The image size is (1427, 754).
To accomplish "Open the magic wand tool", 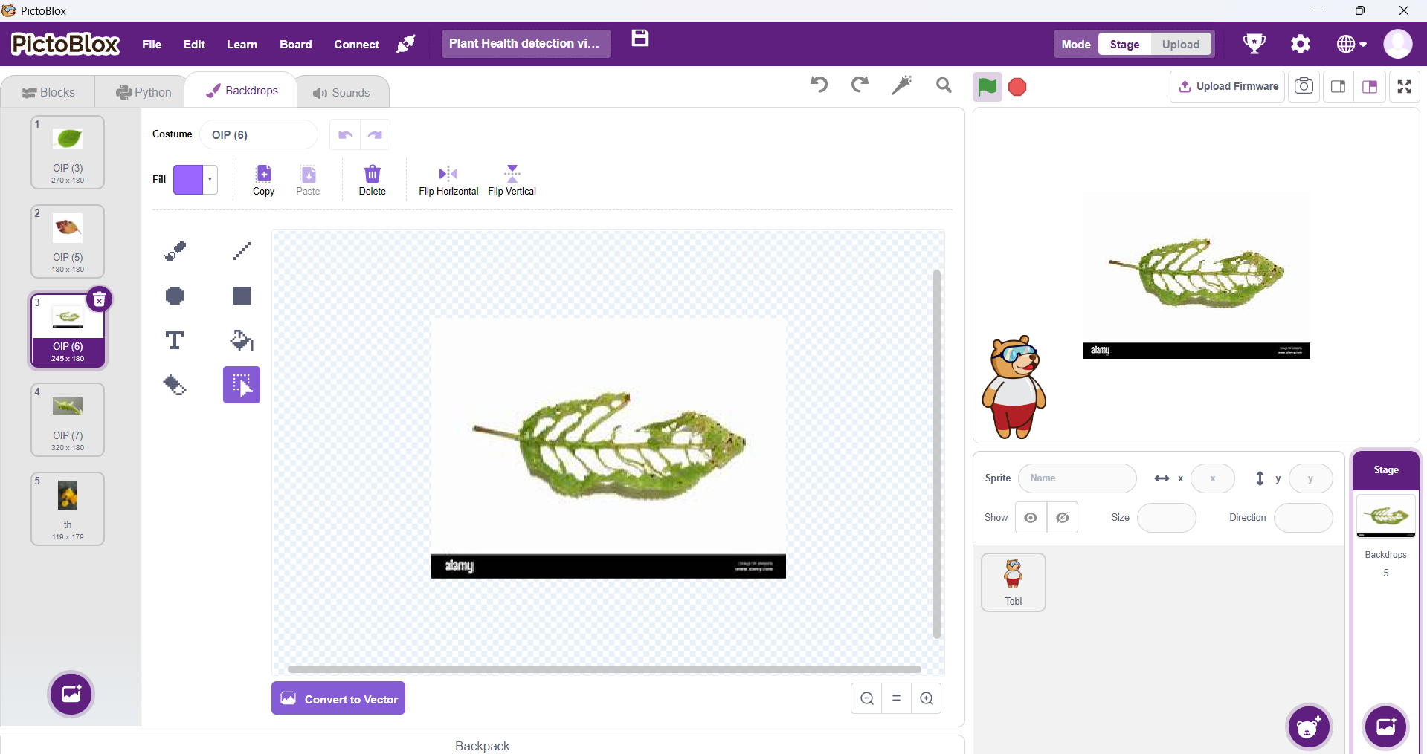I will click(902, 85).
